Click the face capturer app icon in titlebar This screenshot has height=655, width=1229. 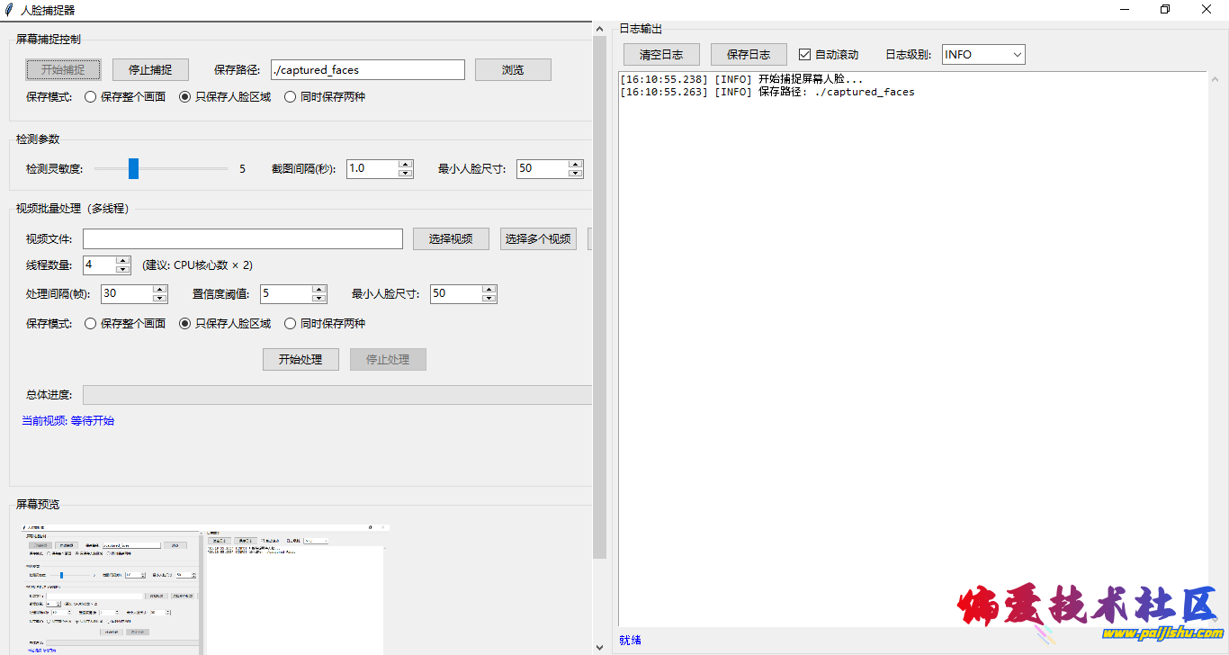9,9
